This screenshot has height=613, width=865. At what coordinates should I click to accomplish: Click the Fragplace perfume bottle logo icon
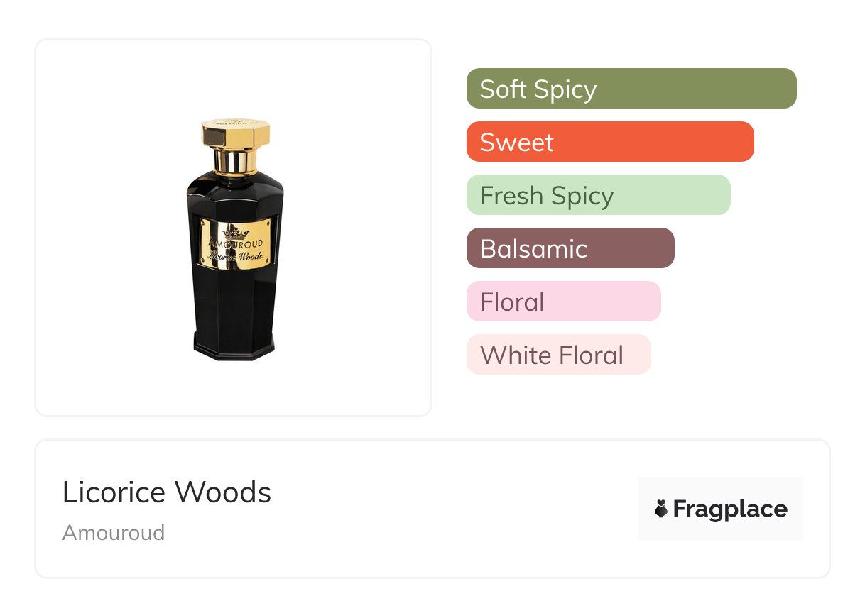[x=661, y=509]
